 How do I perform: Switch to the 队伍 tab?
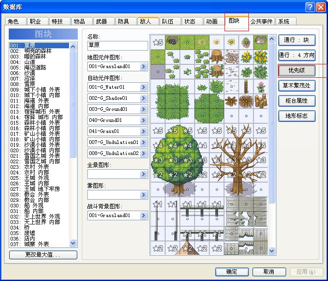pyautogui.click(x=170, y=21)
